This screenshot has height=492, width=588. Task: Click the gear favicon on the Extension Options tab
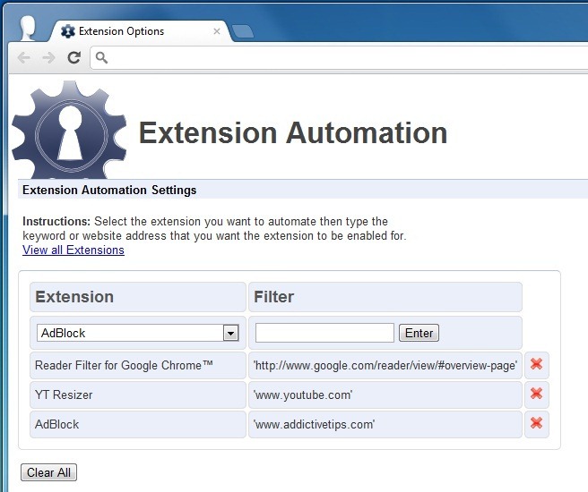(67, 31)
